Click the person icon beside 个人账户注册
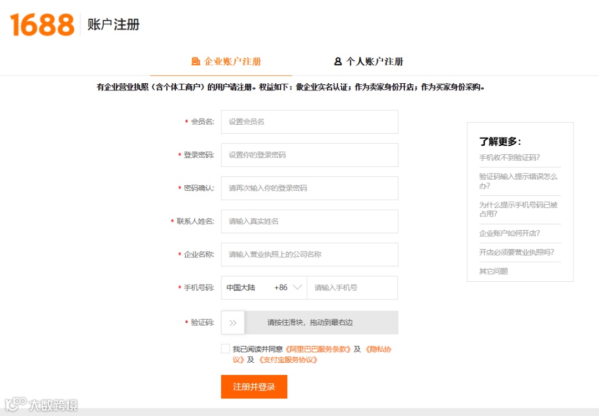Screen dimensions: 599x416 coord(338,61)
